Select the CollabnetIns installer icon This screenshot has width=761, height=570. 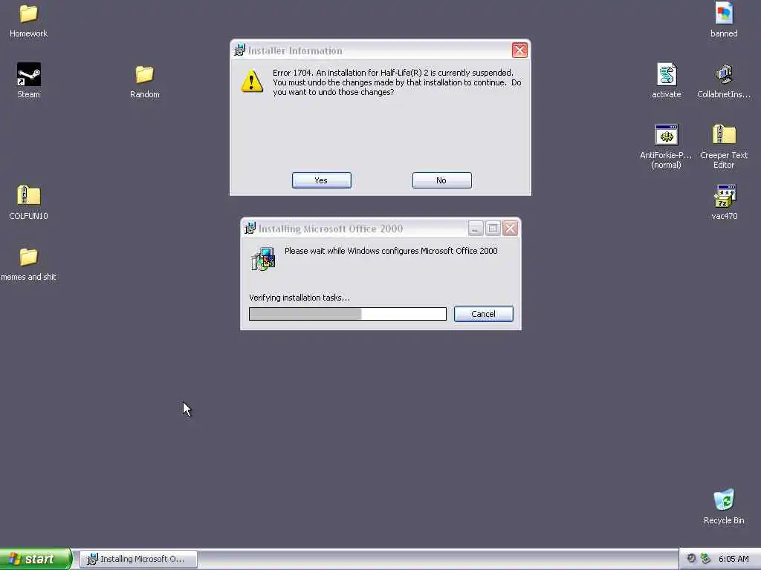(724, 74)
